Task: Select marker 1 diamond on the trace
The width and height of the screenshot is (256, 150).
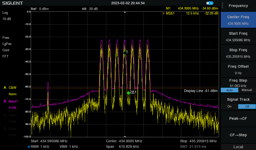Action: [x=124, y=53]
